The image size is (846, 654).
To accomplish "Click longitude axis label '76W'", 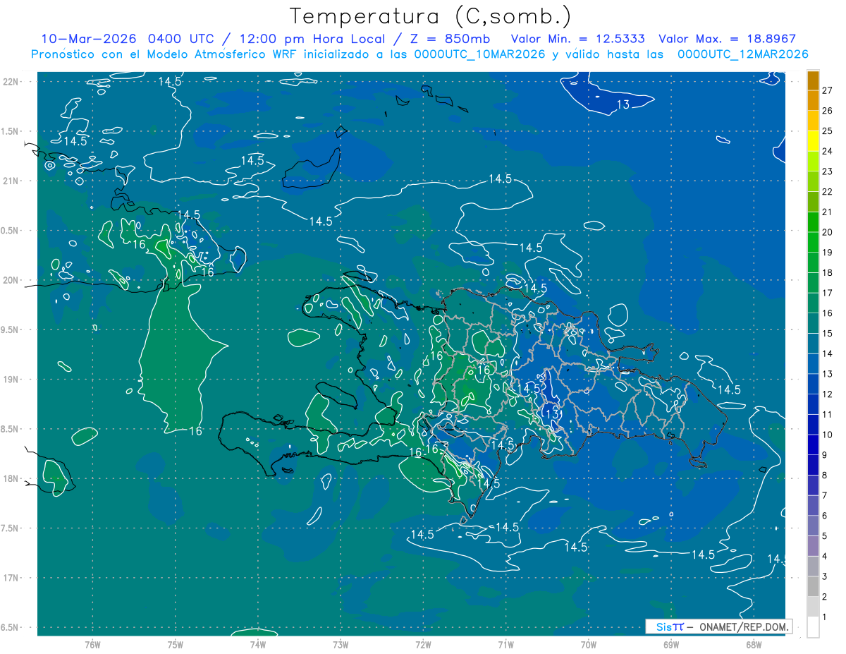I will tap(92, 644).
